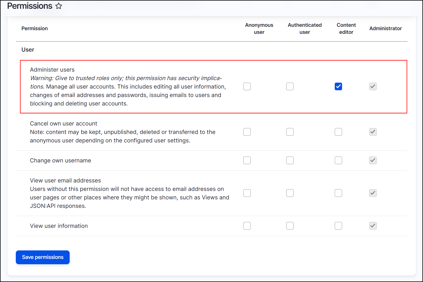423x282 pixels.
Task: Enable Change own username for Authenticated user
Action: tap(290, 160)
